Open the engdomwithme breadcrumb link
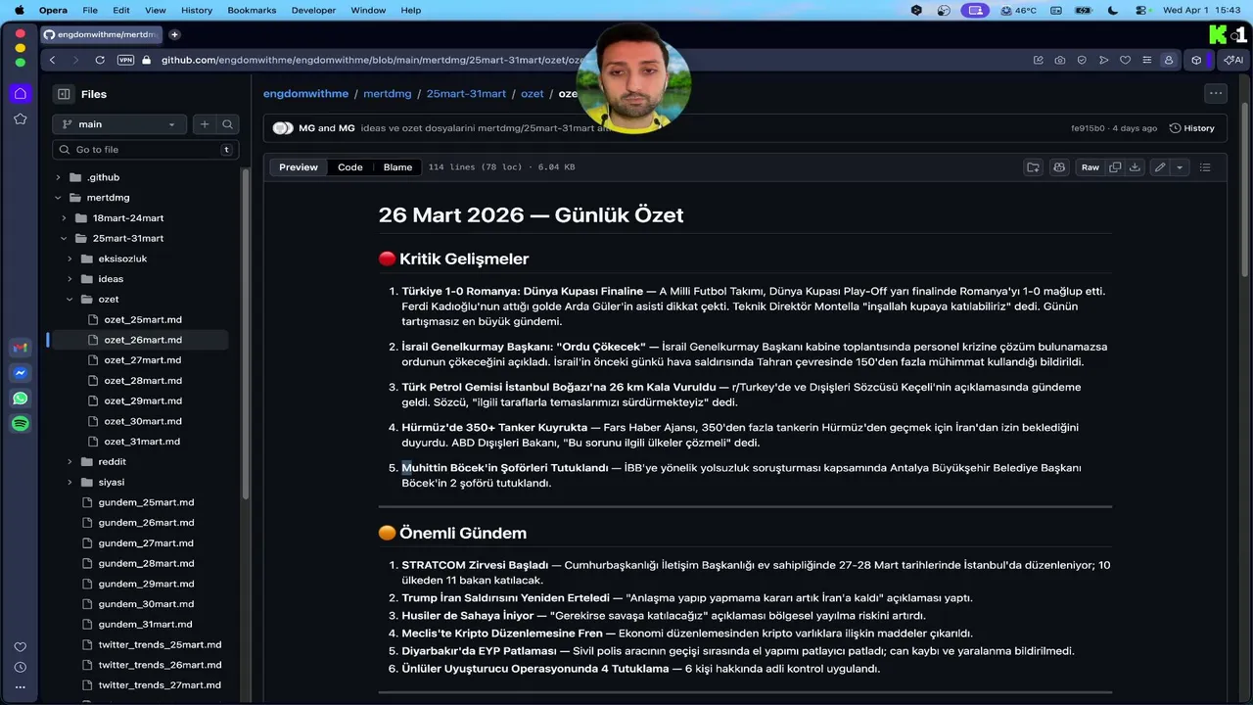1253x705 pixels. [x=305, y=94]
